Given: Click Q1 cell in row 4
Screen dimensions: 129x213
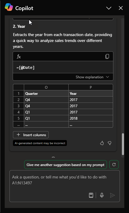Looking at the screenshot, I should click(46, 112).
